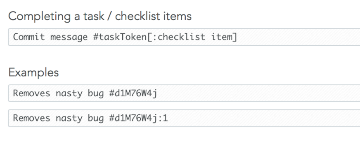Click the word 'Removes' in the first example
Image resolution: width=360 pixels, height=149 pixels.
tap(31, 93)
